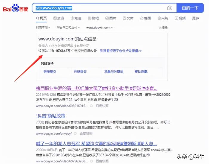Click 清除 to clear filters

(x=163, y=28)
